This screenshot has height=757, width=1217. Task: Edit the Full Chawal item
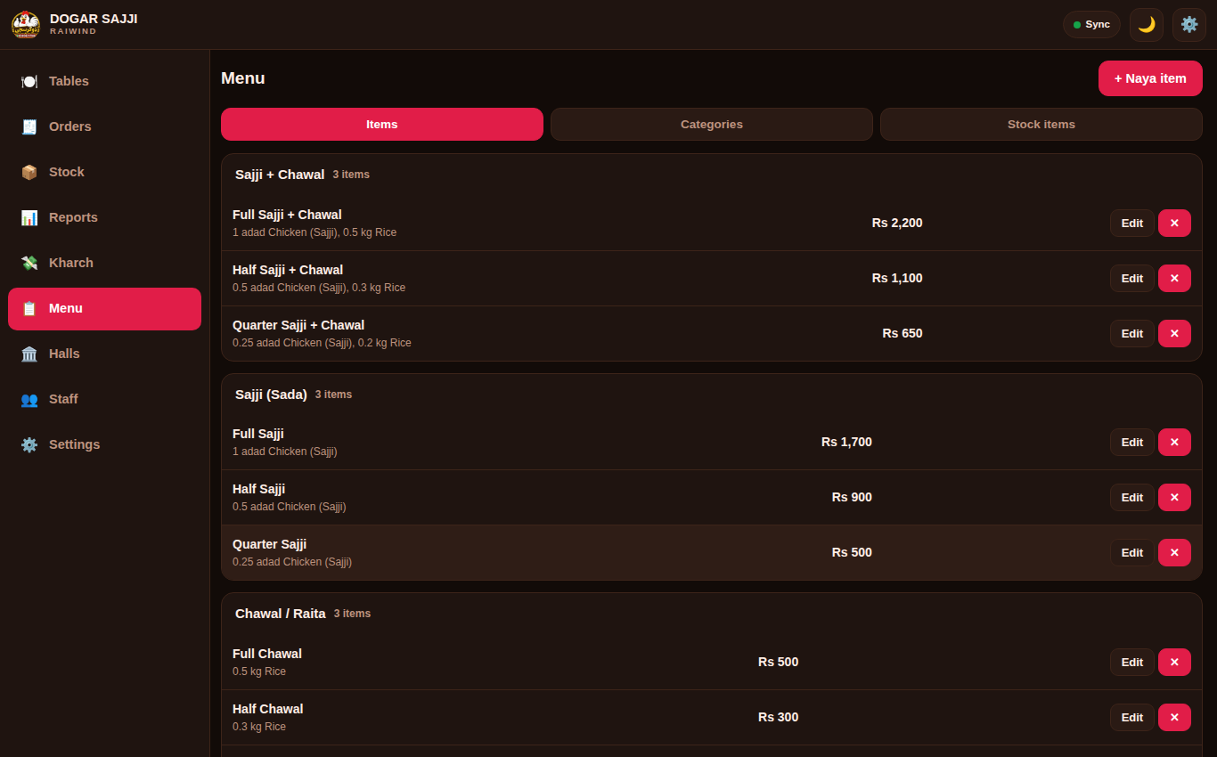(1132, 663)
